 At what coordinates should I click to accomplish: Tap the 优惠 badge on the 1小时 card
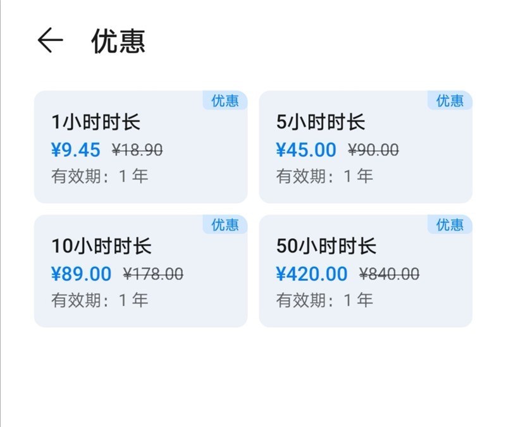coord(225,101)
